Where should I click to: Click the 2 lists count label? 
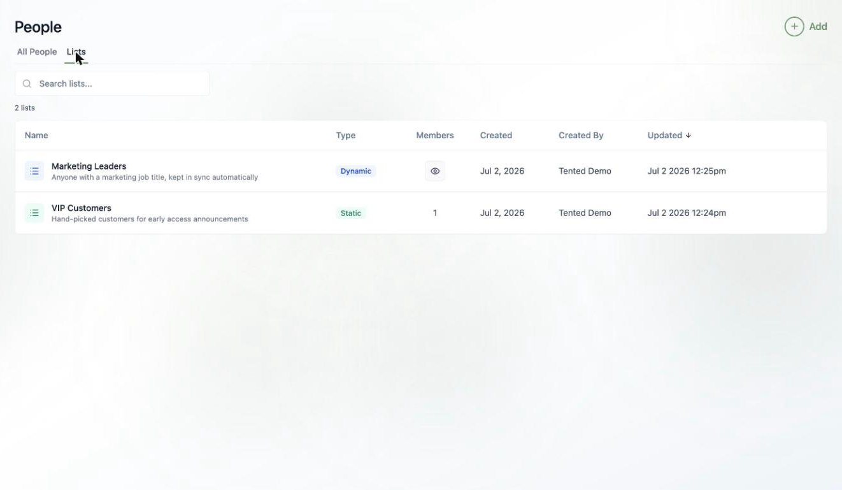(25, 108)
